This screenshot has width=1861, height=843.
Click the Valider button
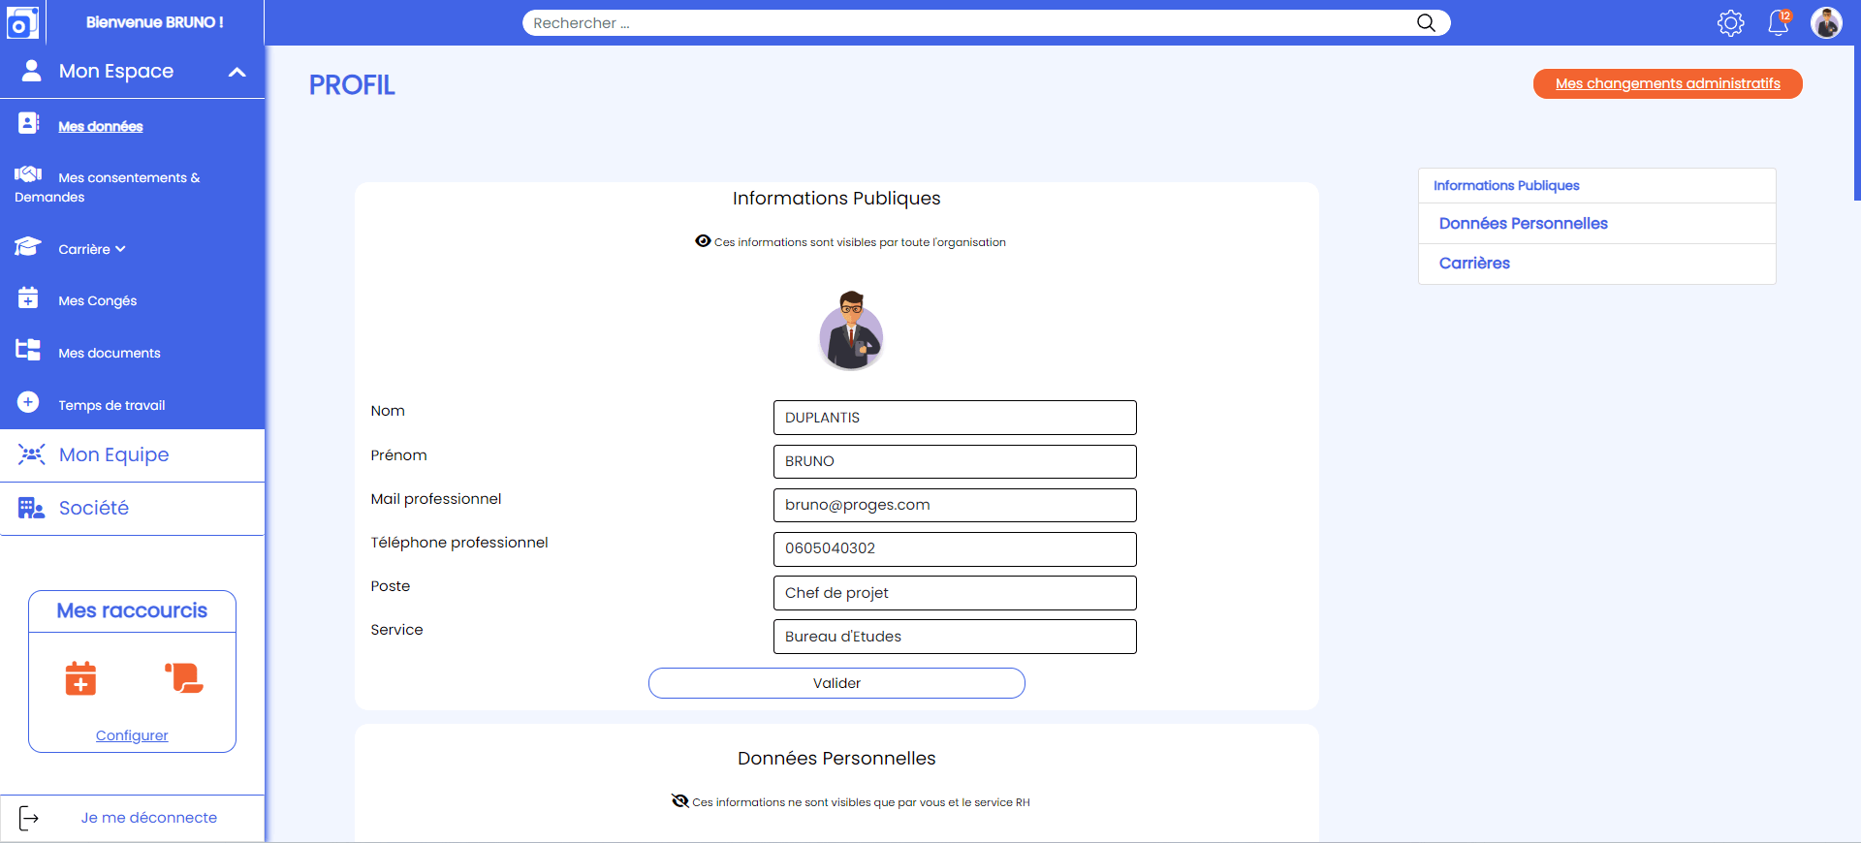pyautogui.click(x=836, y=683)
